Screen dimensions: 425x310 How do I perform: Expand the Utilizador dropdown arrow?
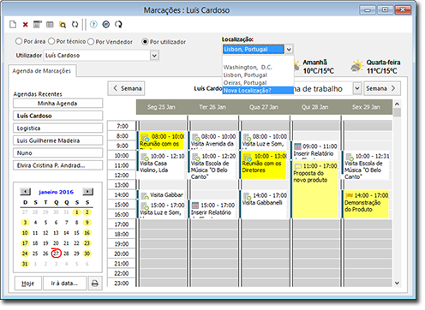click(x=154, y=55)
